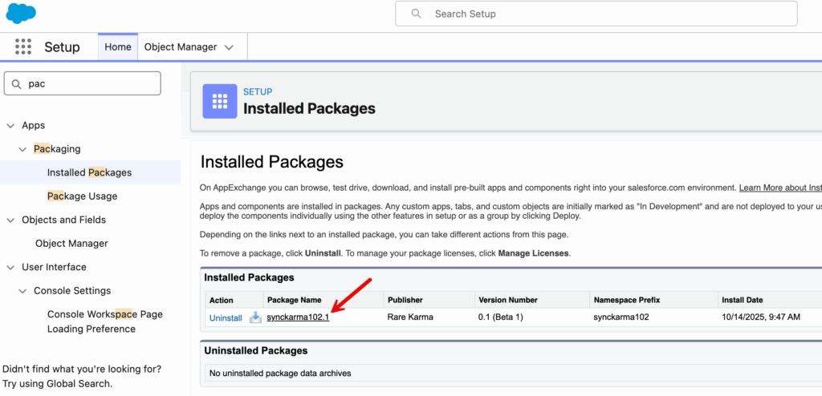Viewport: 822px width, 396px height.
Task: Click Uninstall link for synckarma102.1
Action: click(x=226, y=318)
